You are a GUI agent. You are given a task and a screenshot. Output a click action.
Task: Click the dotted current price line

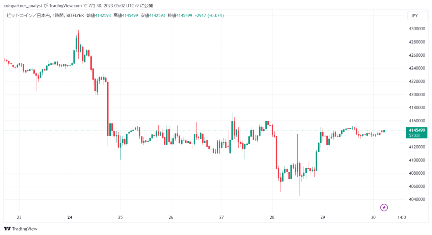point(202,130)
